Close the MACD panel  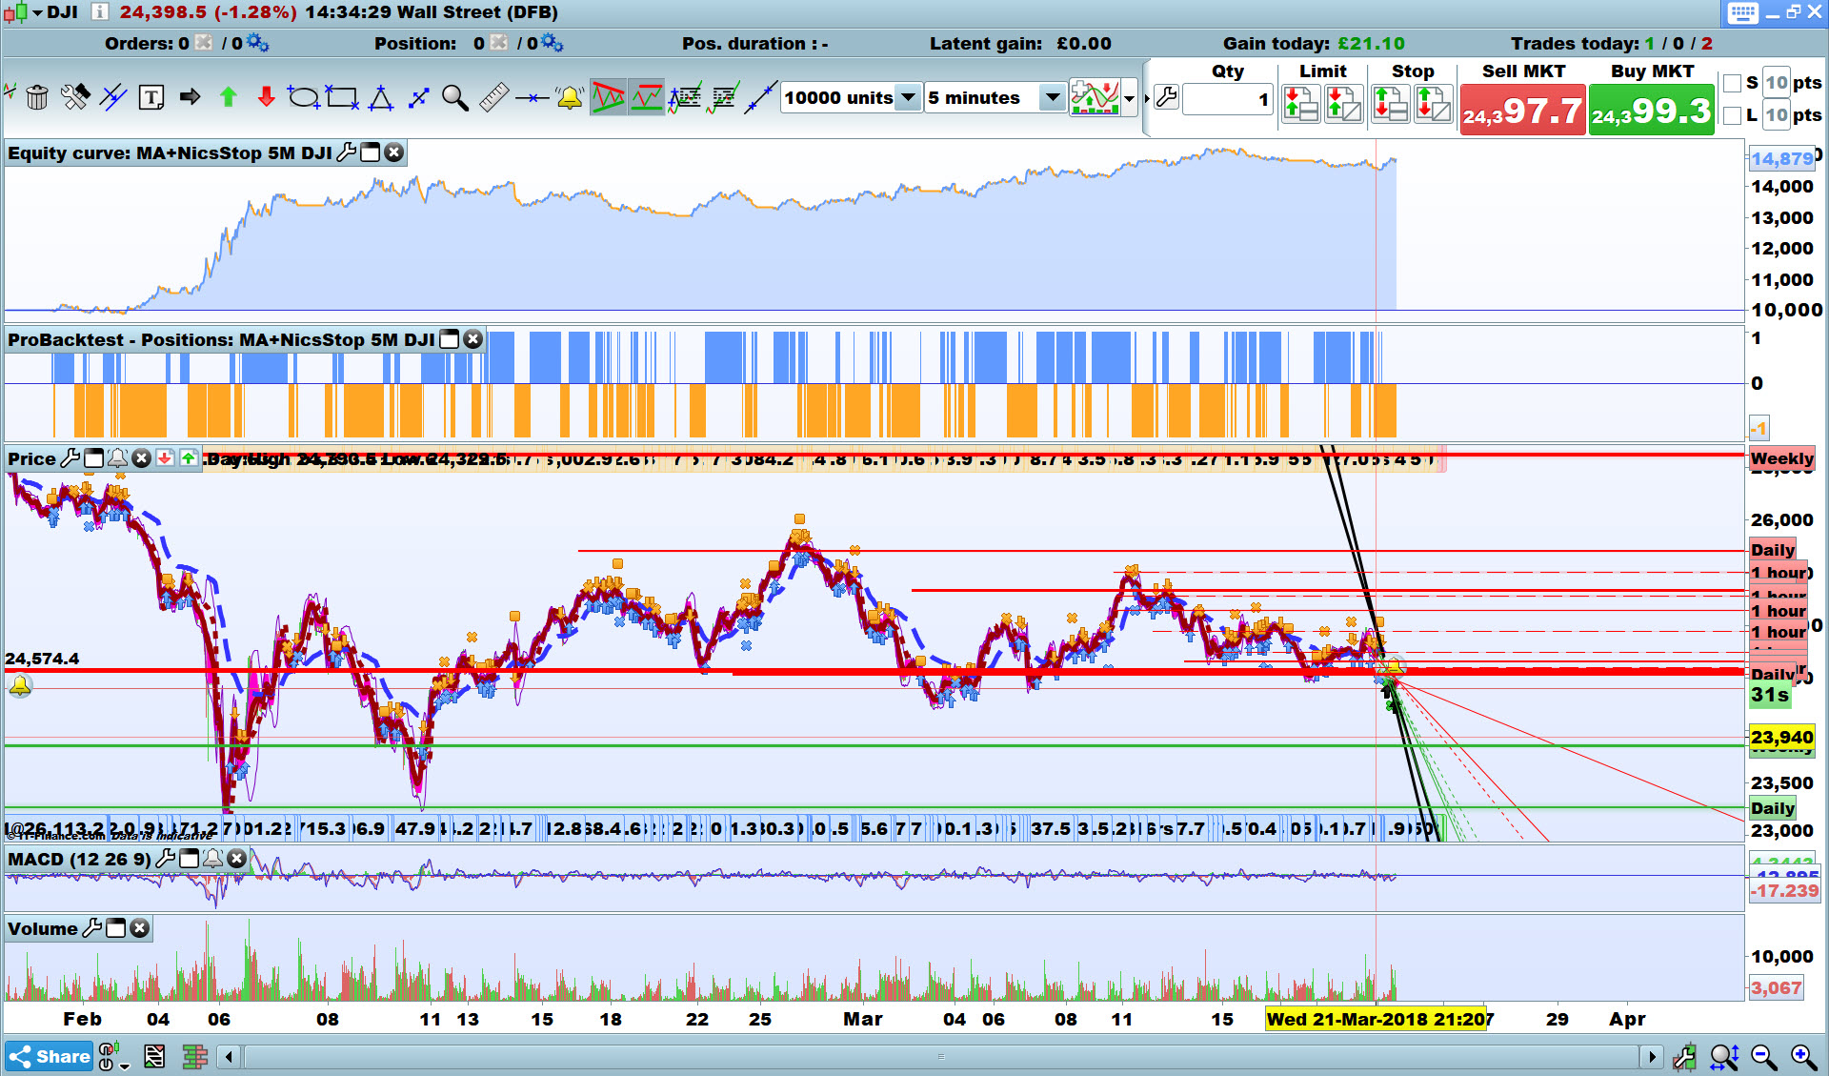236,859
